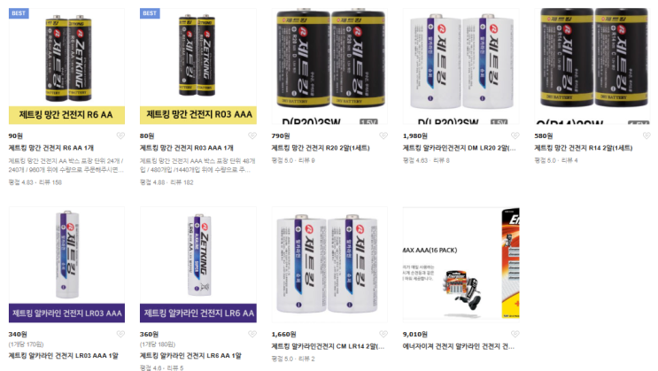Open Energizer MAX AAA 16 pack image

(x=461, y=265)
